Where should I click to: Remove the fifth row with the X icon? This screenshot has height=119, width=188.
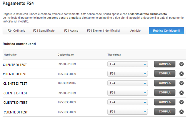pos(181,102)
